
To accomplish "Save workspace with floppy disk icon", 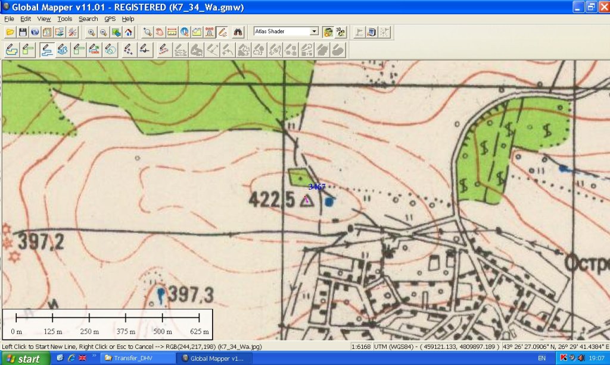I will [x=23, y=32].
